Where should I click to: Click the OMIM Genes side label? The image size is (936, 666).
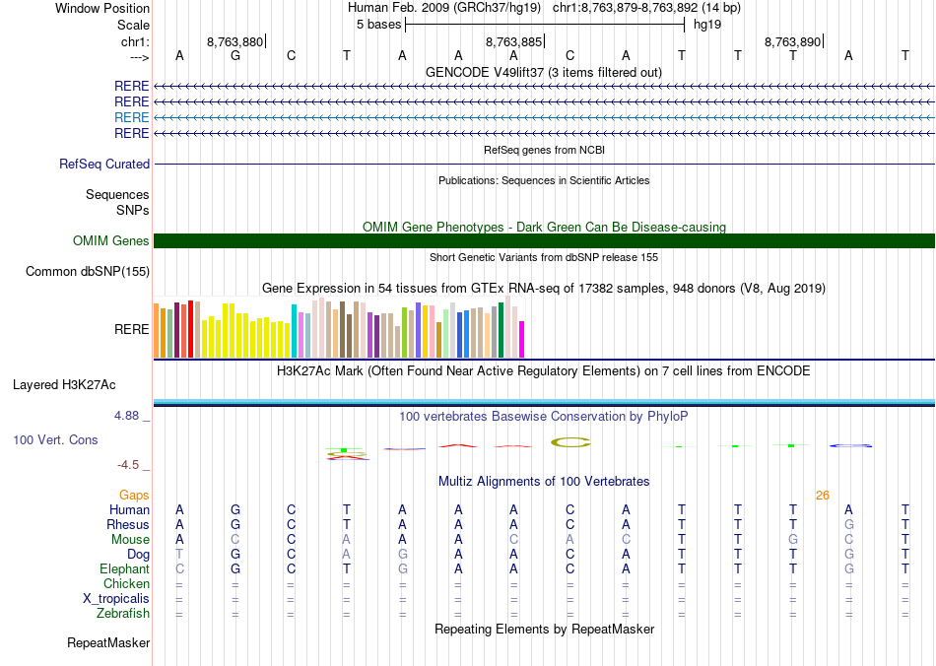(x=110, y=240)
